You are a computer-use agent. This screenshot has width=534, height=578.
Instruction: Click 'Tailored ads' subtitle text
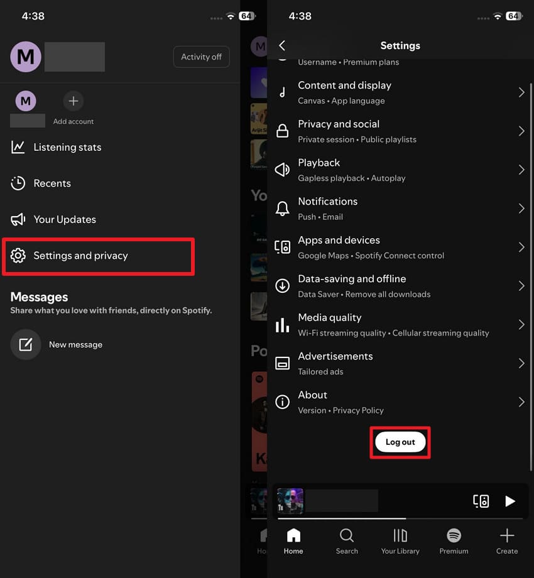coord(320,371)
